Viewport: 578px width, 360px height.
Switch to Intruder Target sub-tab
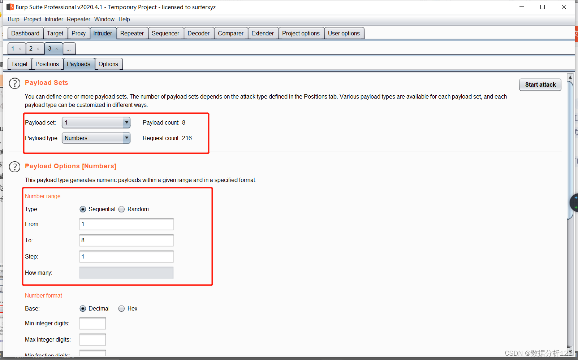tap(19, 64)
